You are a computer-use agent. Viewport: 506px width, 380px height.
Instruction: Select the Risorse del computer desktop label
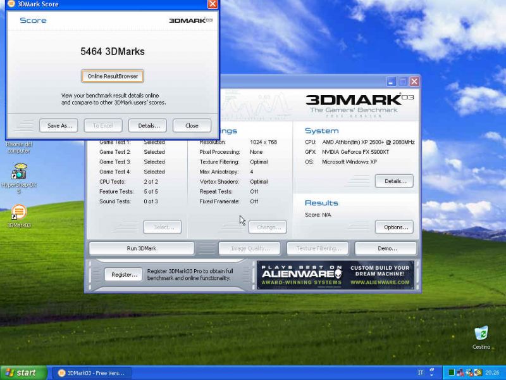point(19,148)
